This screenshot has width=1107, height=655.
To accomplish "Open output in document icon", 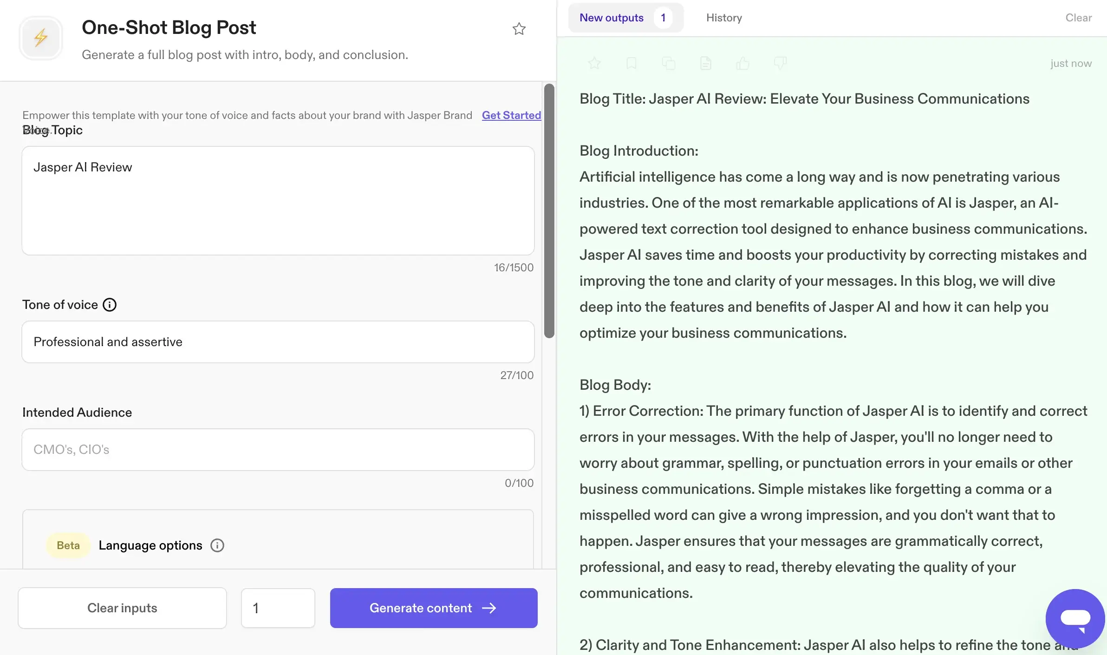I will point(705,63).
